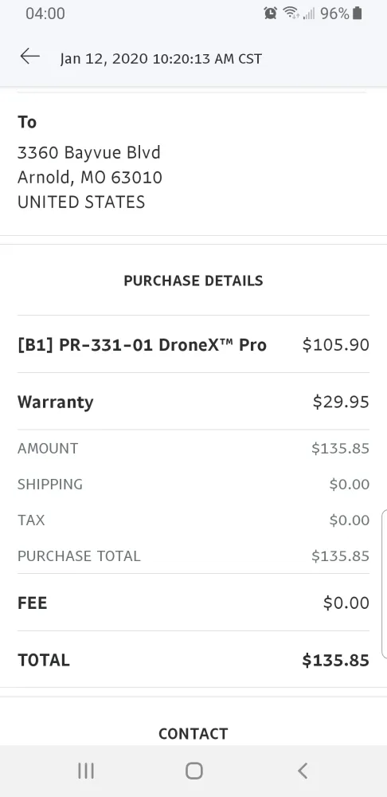Screen dimensions: 387x797
Task: Tap the back arrow in header
Action: (x=30, y=57)
